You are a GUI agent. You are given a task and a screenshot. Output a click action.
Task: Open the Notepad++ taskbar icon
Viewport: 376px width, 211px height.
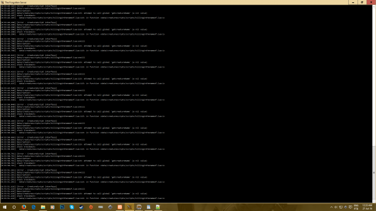(158, 207)
